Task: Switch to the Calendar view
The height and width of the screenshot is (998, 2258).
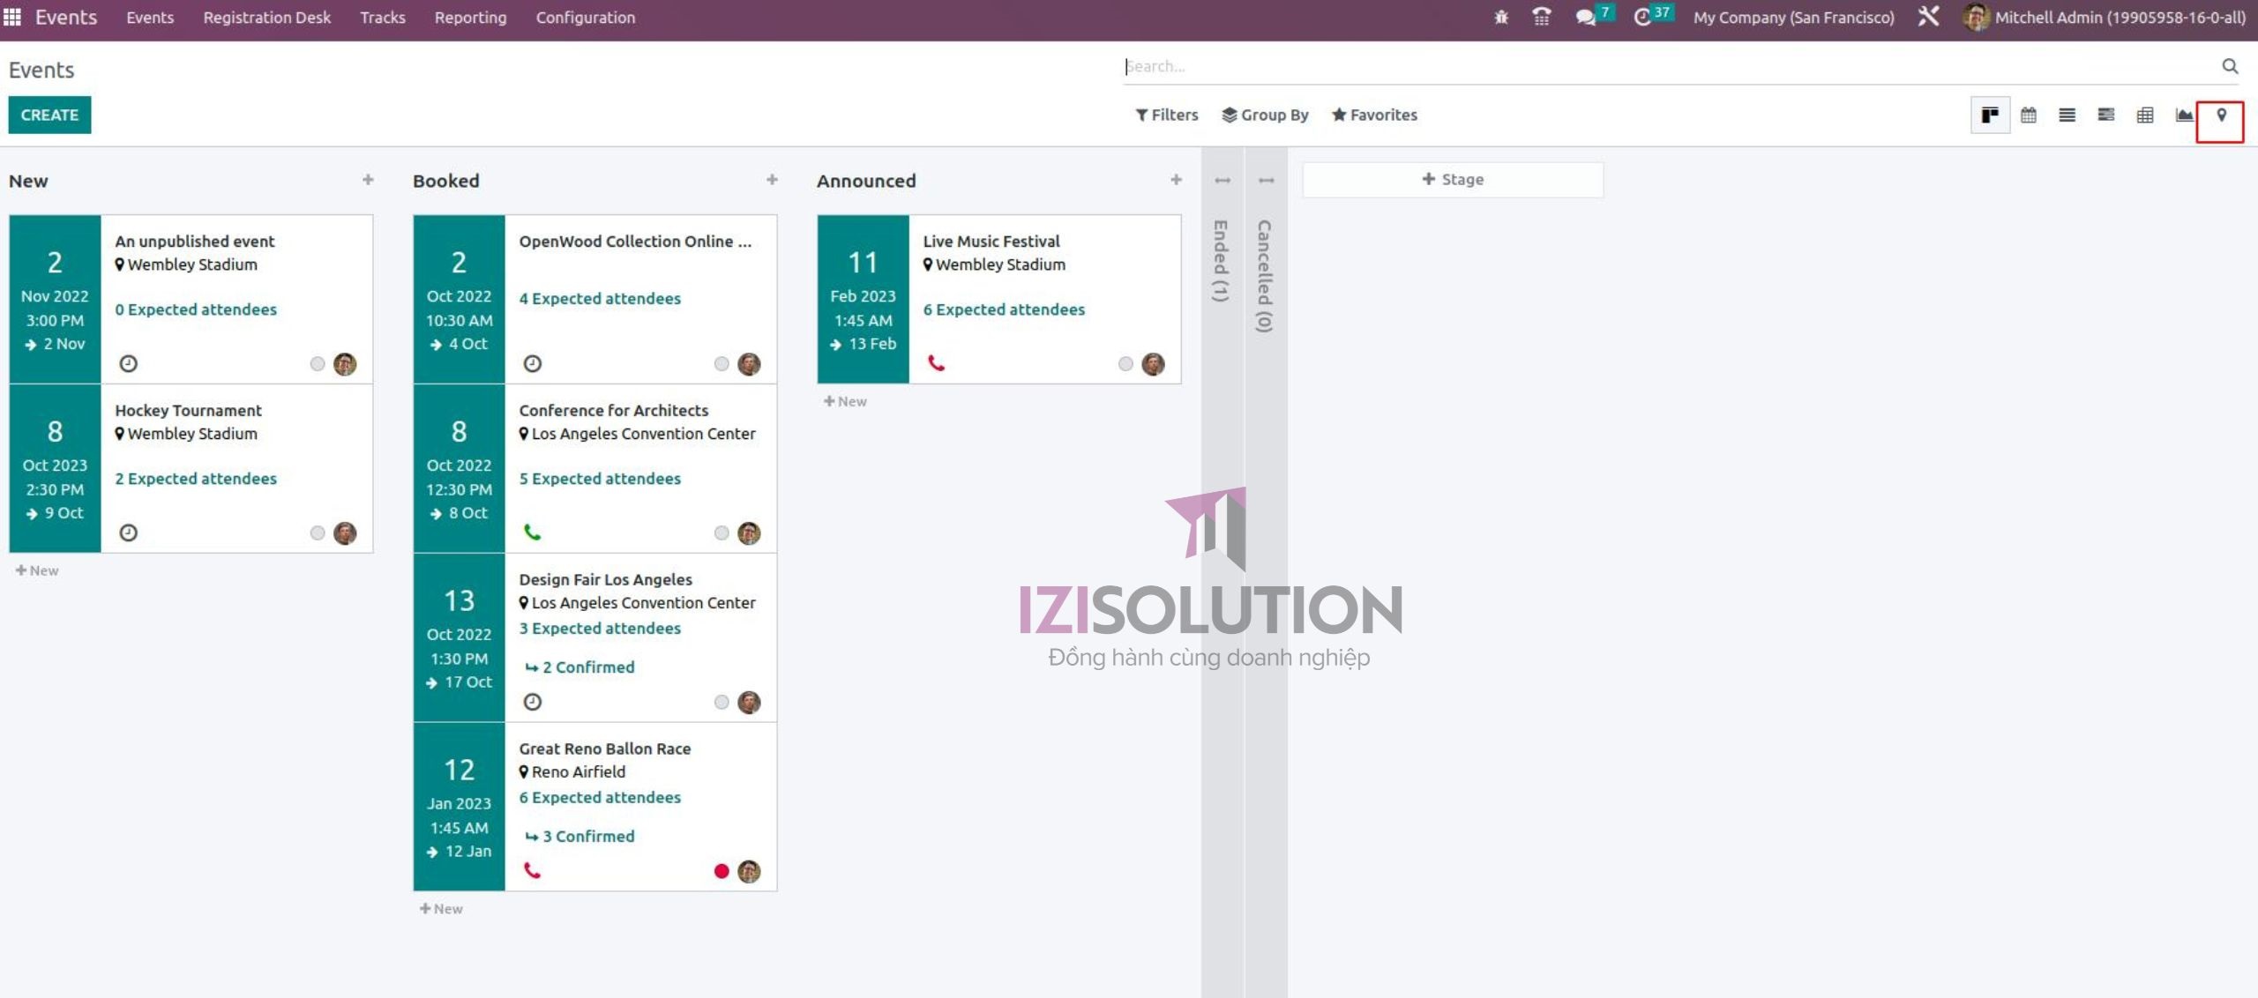Action: tap(2029, 115)
